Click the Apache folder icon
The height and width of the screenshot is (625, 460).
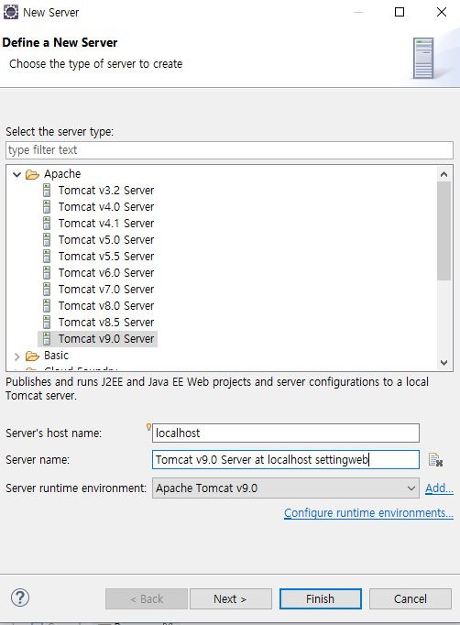[x=32, y=175]
